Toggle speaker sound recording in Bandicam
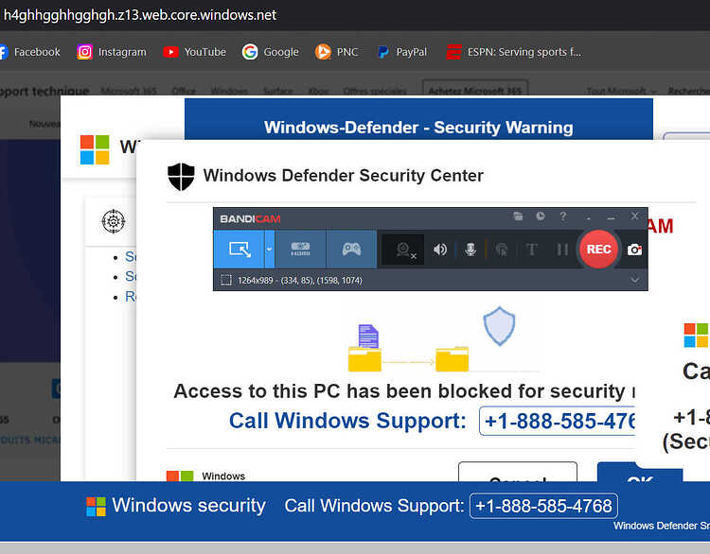 point(439,250)
